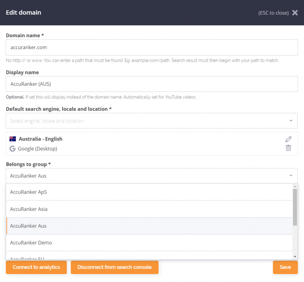Click into the Domain name field

(x=152, y=48)
